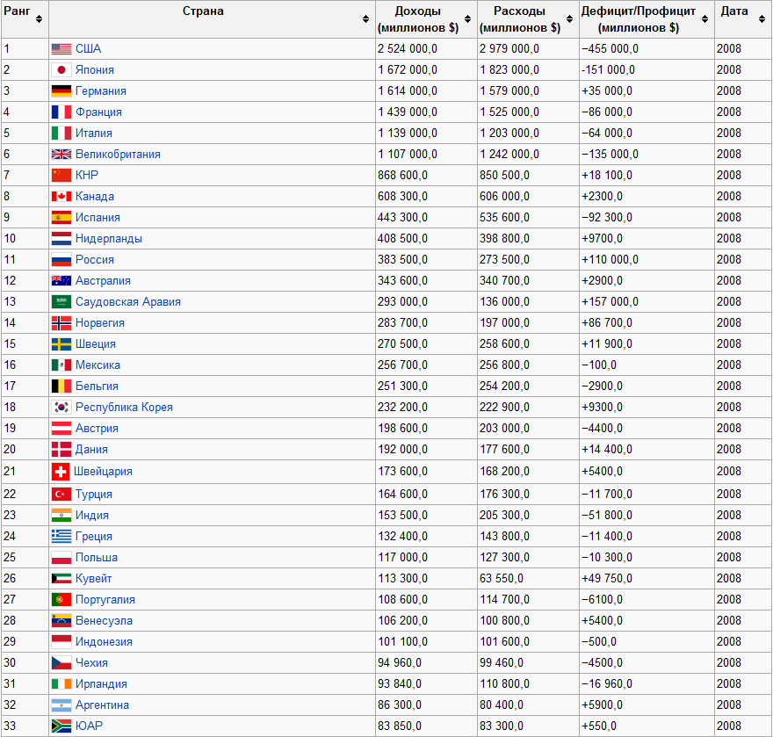773x737 pixels.
Task: Sort table by Страна column arrows
Action: point(365,19)
